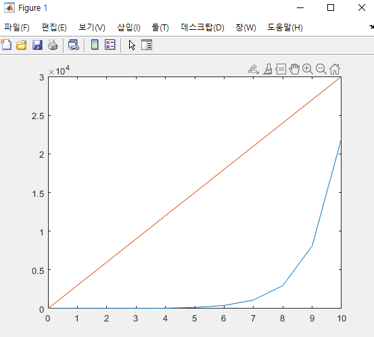Insert a legend from the toolbar

point(110,45)
